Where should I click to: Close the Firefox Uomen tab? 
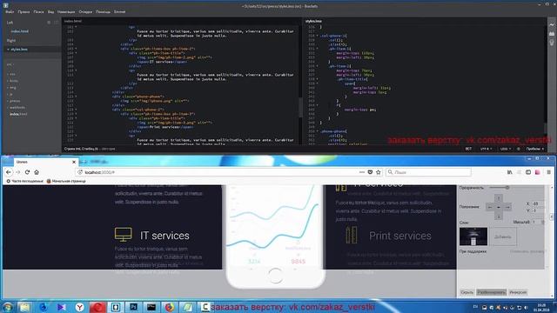coord(74,162)
